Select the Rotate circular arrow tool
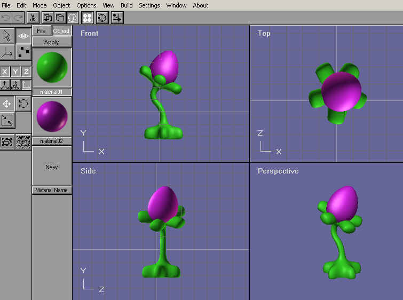 (23, 104)
